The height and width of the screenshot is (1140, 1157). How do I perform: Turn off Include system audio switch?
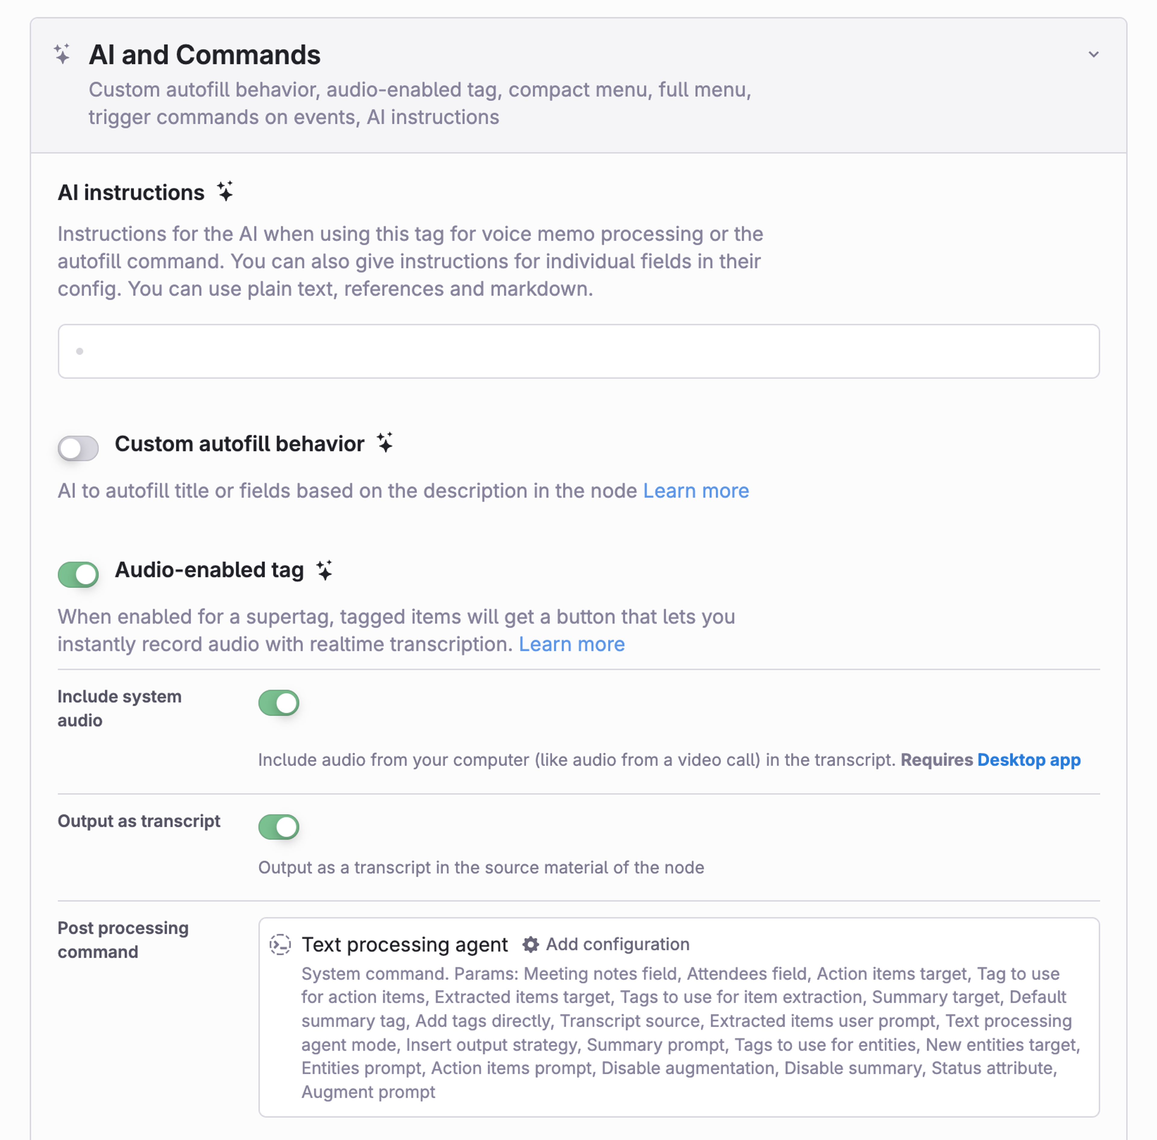point(278,702)
